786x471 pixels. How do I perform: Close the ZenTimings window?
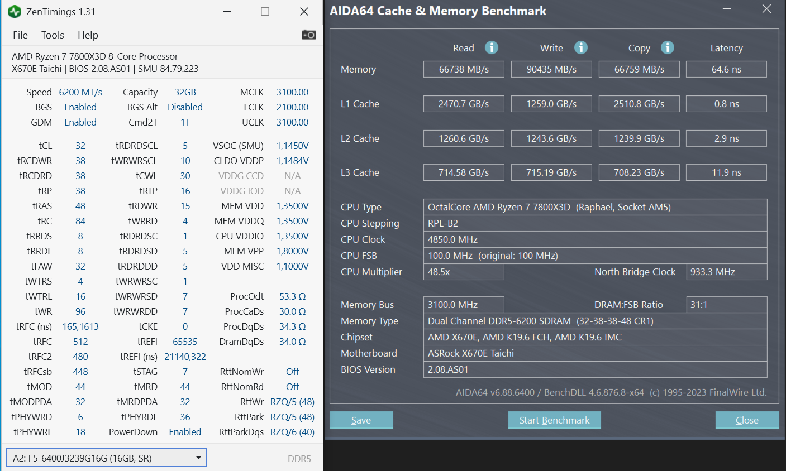[304, 12]
